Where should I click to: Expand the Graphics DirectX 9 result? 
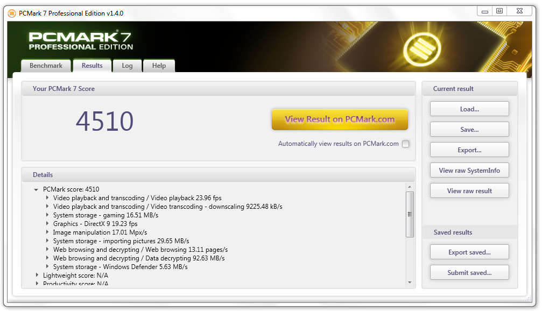pyautogui.click(x=46, y=223)
